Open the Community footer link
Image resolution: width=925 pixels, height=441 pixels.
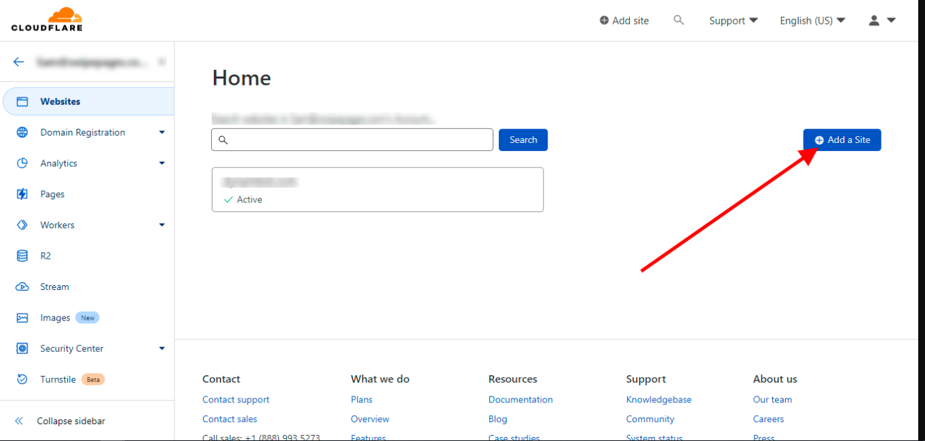[650, 419]
